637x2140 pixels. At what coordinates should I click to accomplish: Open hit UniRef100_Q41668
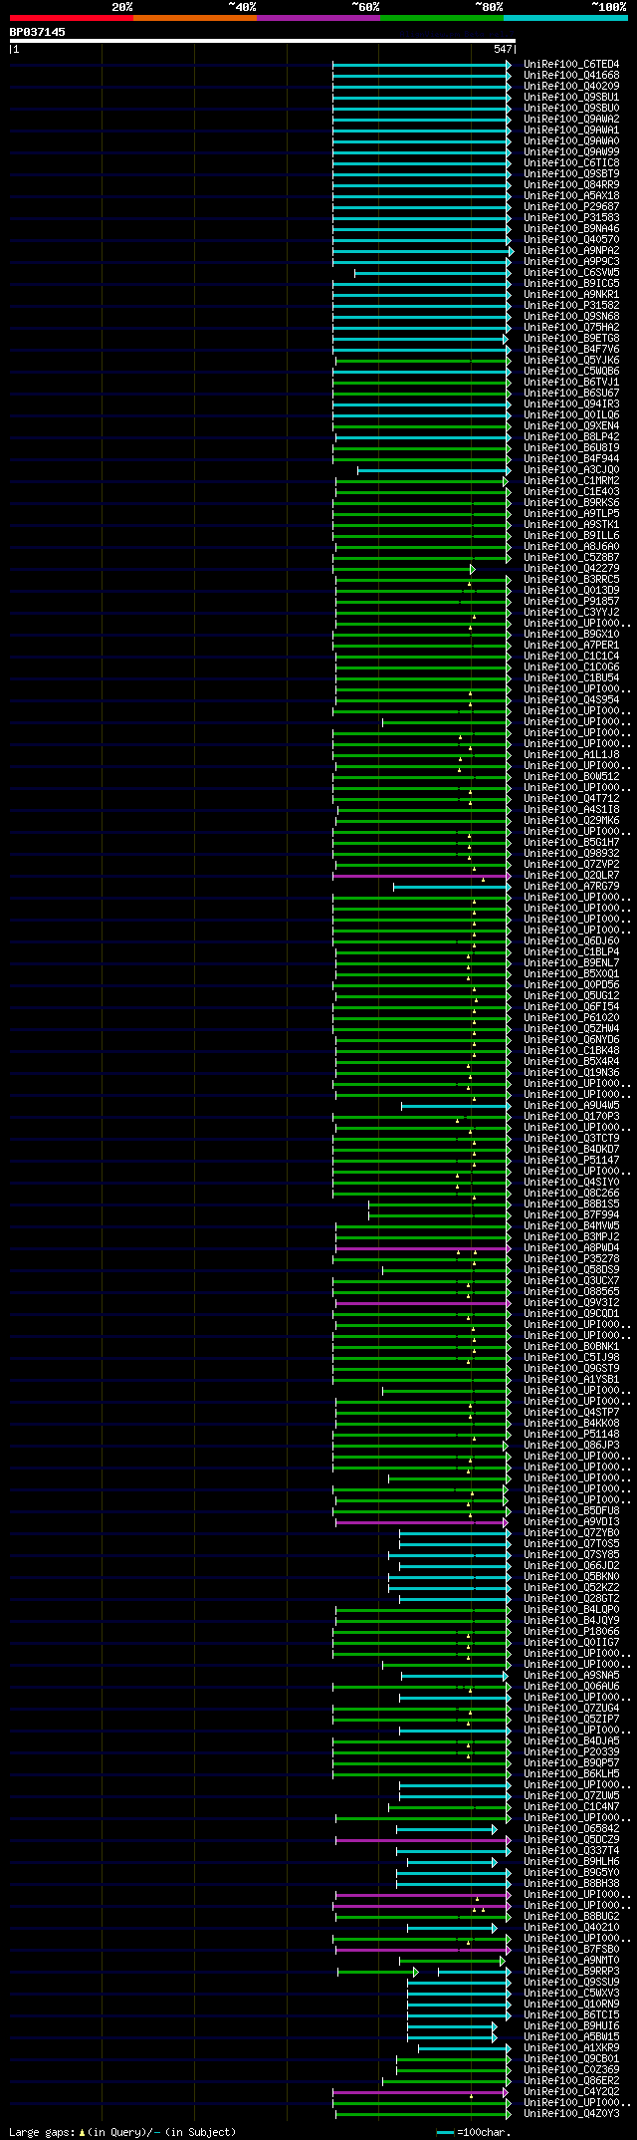(x=571, y=75)
